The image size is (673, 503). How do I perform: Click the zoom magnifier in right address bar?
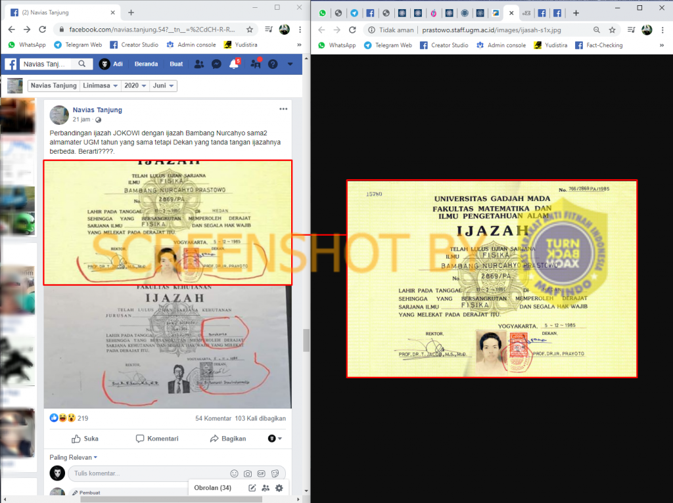597,30
